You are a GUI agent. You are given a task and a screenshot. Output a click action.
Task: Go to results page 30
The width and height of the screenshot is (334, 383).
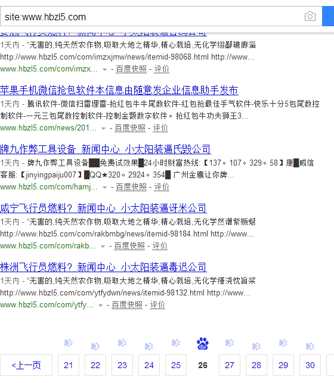coord(310,365)
